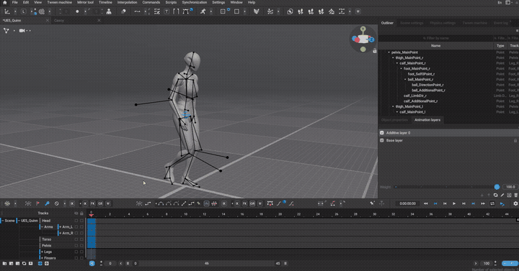The height and width of the screenshot is (271, 519).
Task: Click the red flag marker icon
Action: (37, 203)
